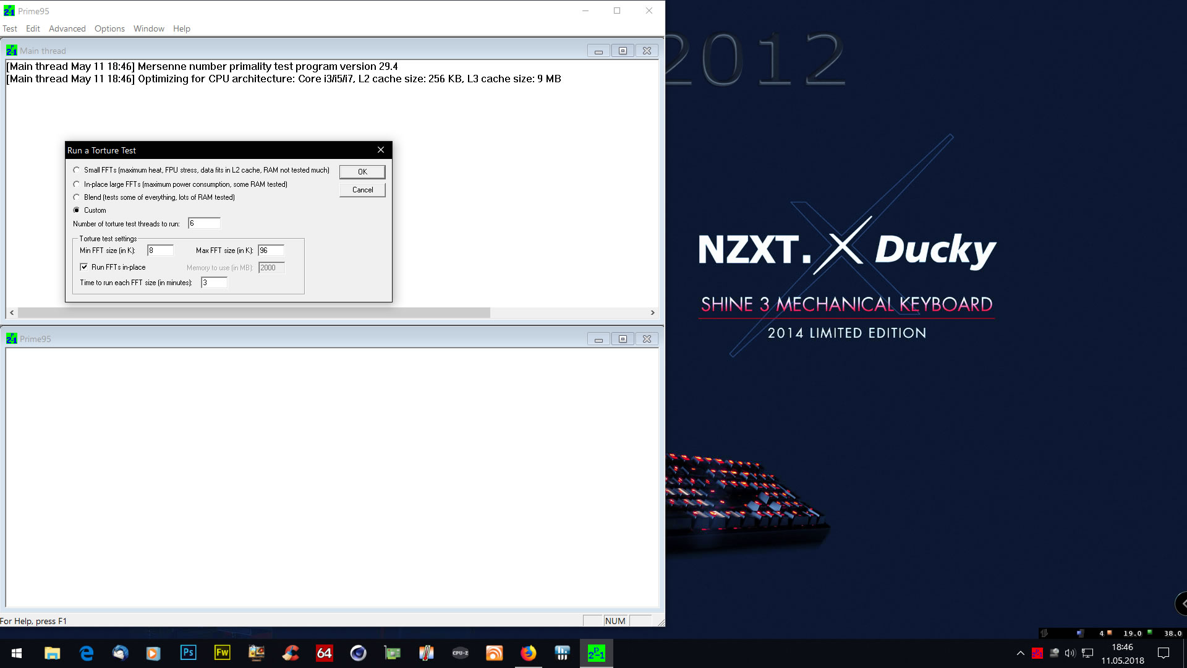
Task: Click the Min FFT size input field
Action: pos(160,250)
